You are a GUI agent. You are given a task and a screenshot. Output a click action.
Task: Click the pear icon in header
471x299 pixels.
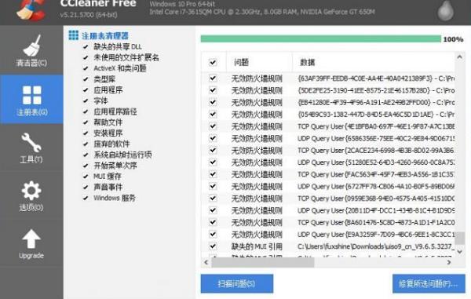tap(445, 10)
